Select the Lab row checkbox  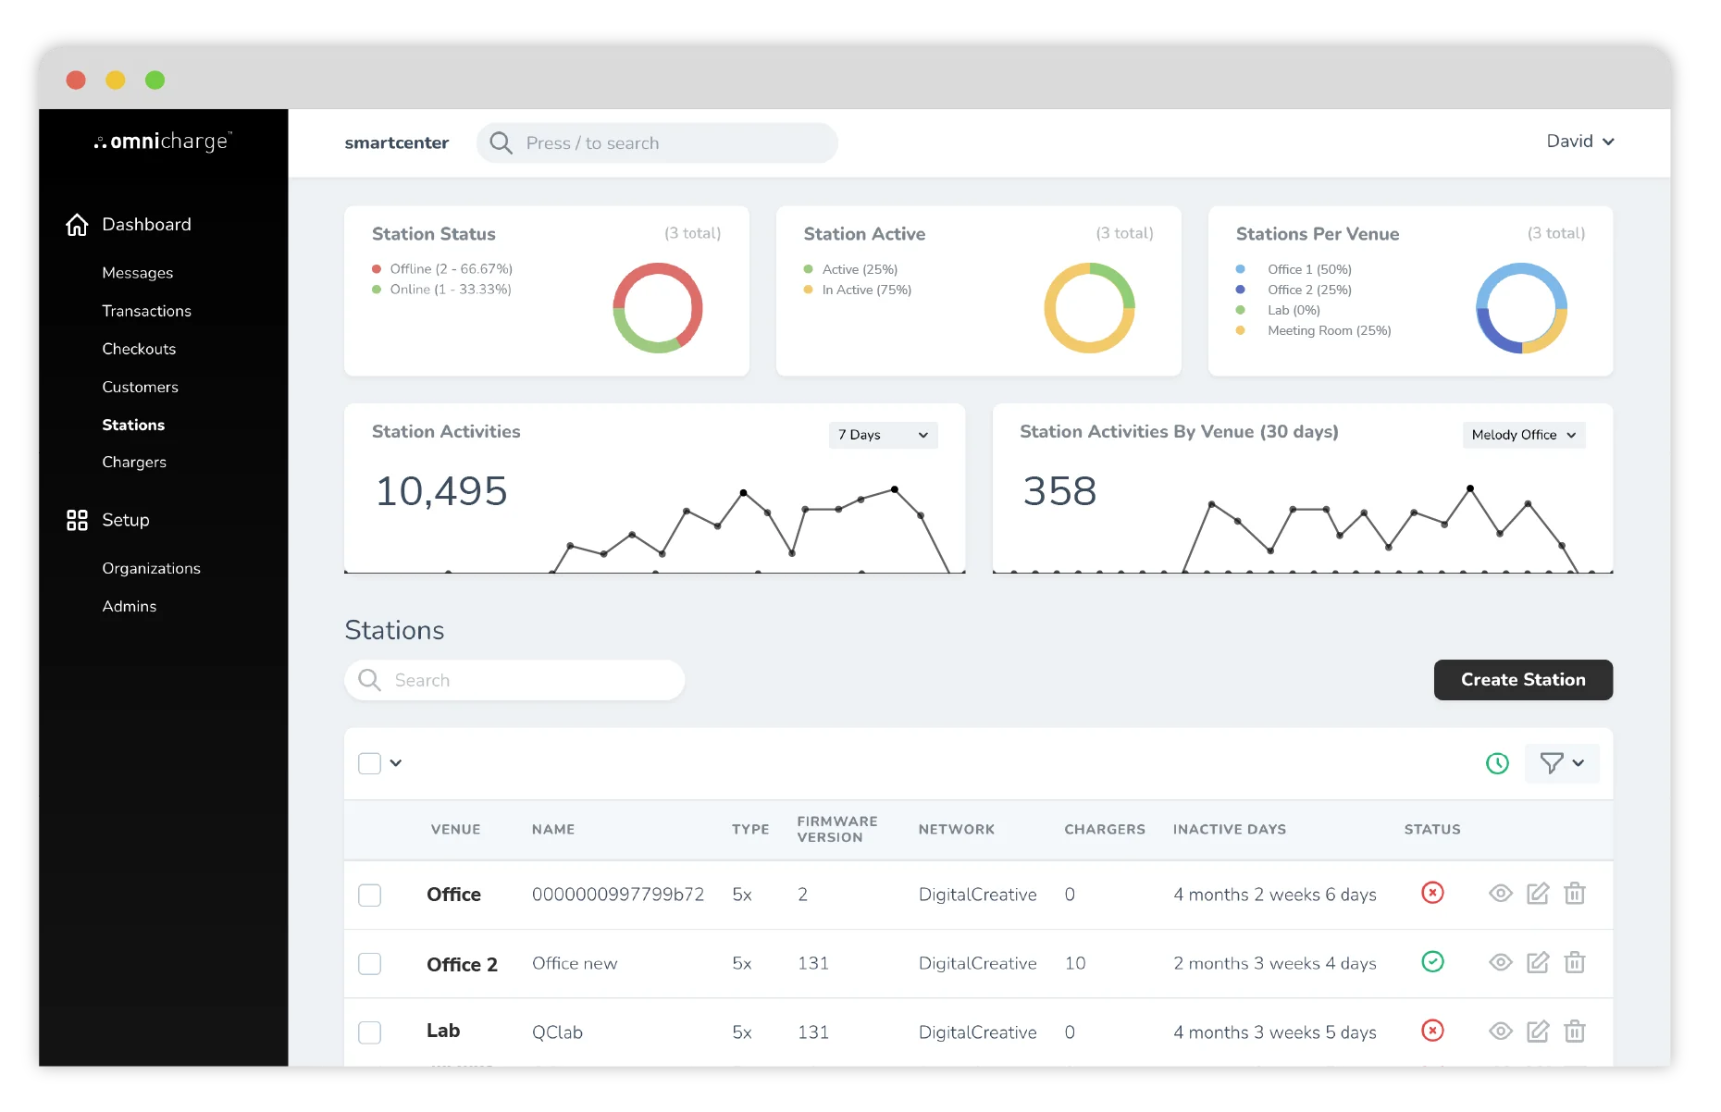[x=369, y=1032]
